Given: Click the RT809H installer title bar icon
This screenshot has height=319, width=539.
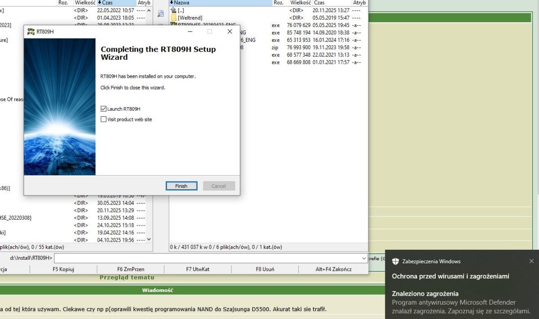Looking at the screenshot, I should tap(31, 31).
